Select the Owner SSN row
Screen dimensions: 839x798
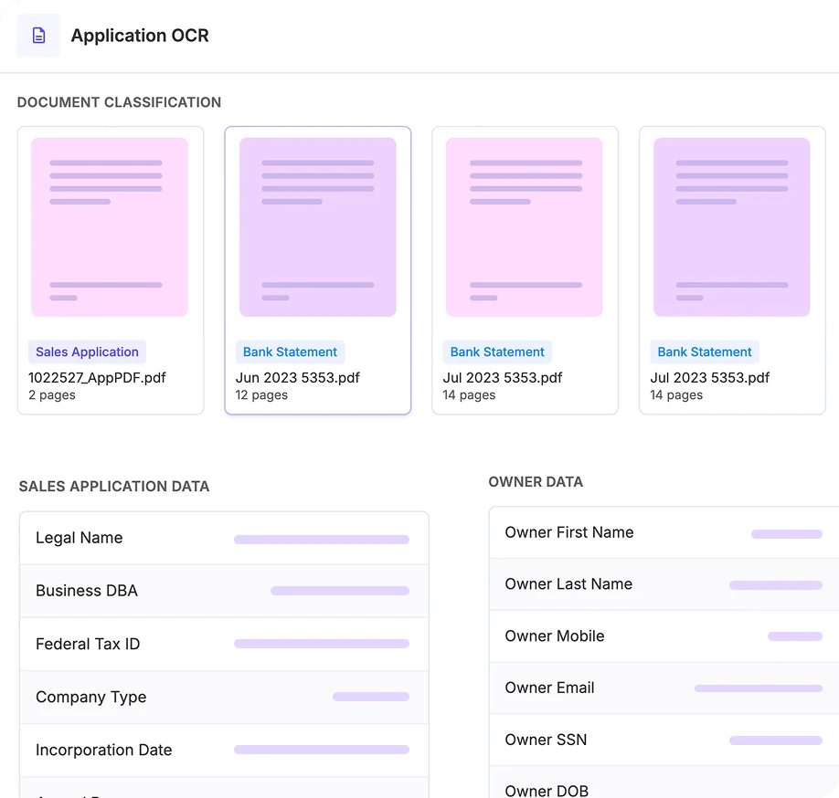tap(664, 740)
